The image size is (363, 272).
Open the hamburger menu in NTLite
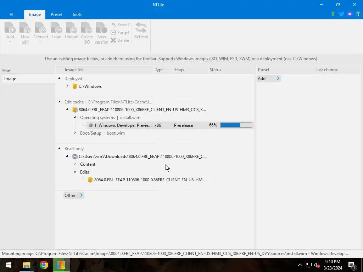coord(11,14)
